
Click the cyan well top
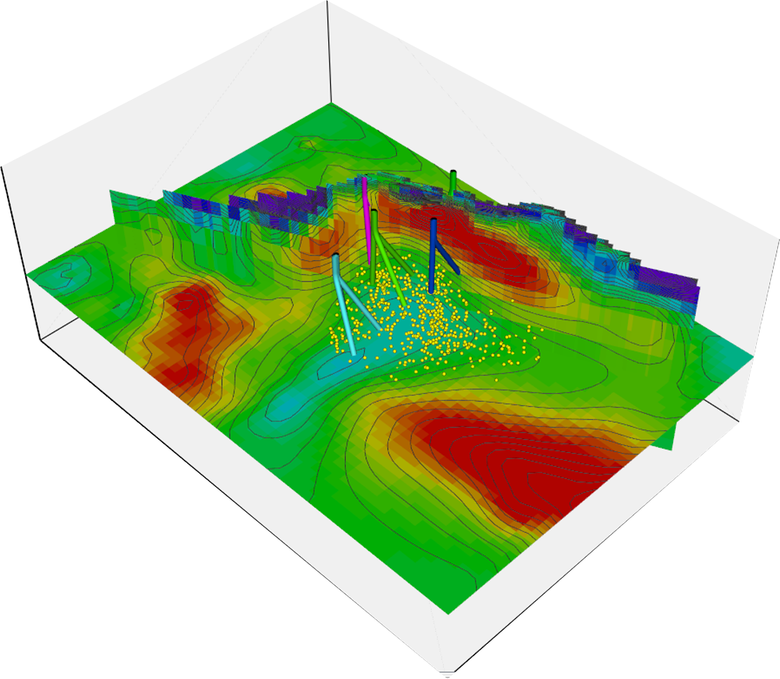(x=336, y=258)
